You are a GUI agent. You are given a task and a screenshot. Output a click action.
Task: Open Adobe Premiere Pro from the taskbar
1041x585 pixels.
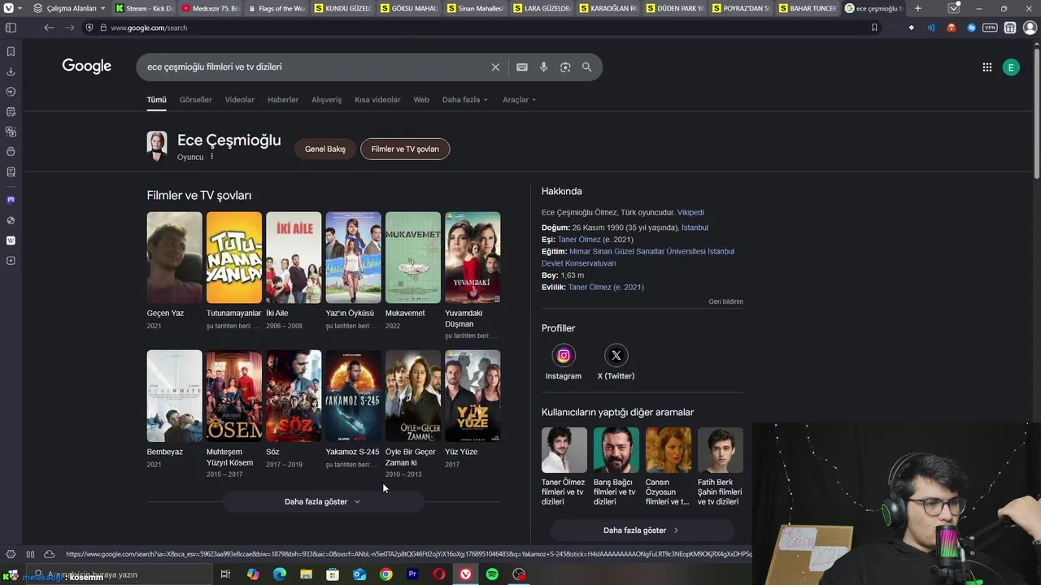point(412,574)
